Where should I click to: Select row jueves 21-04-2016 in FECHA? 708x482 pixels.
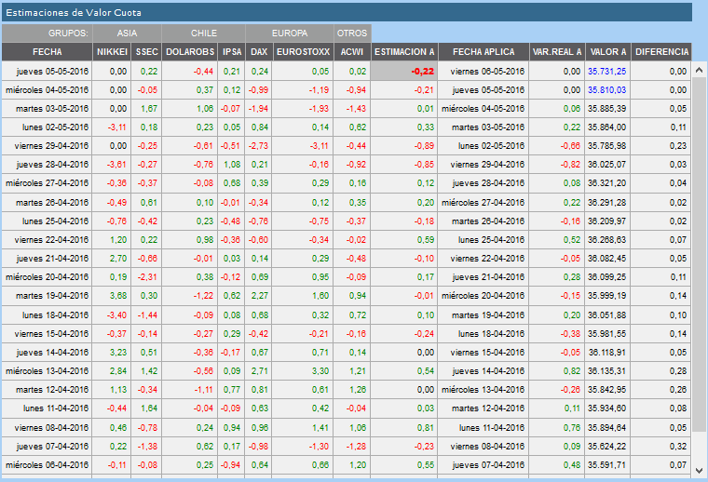pos(47,259)
